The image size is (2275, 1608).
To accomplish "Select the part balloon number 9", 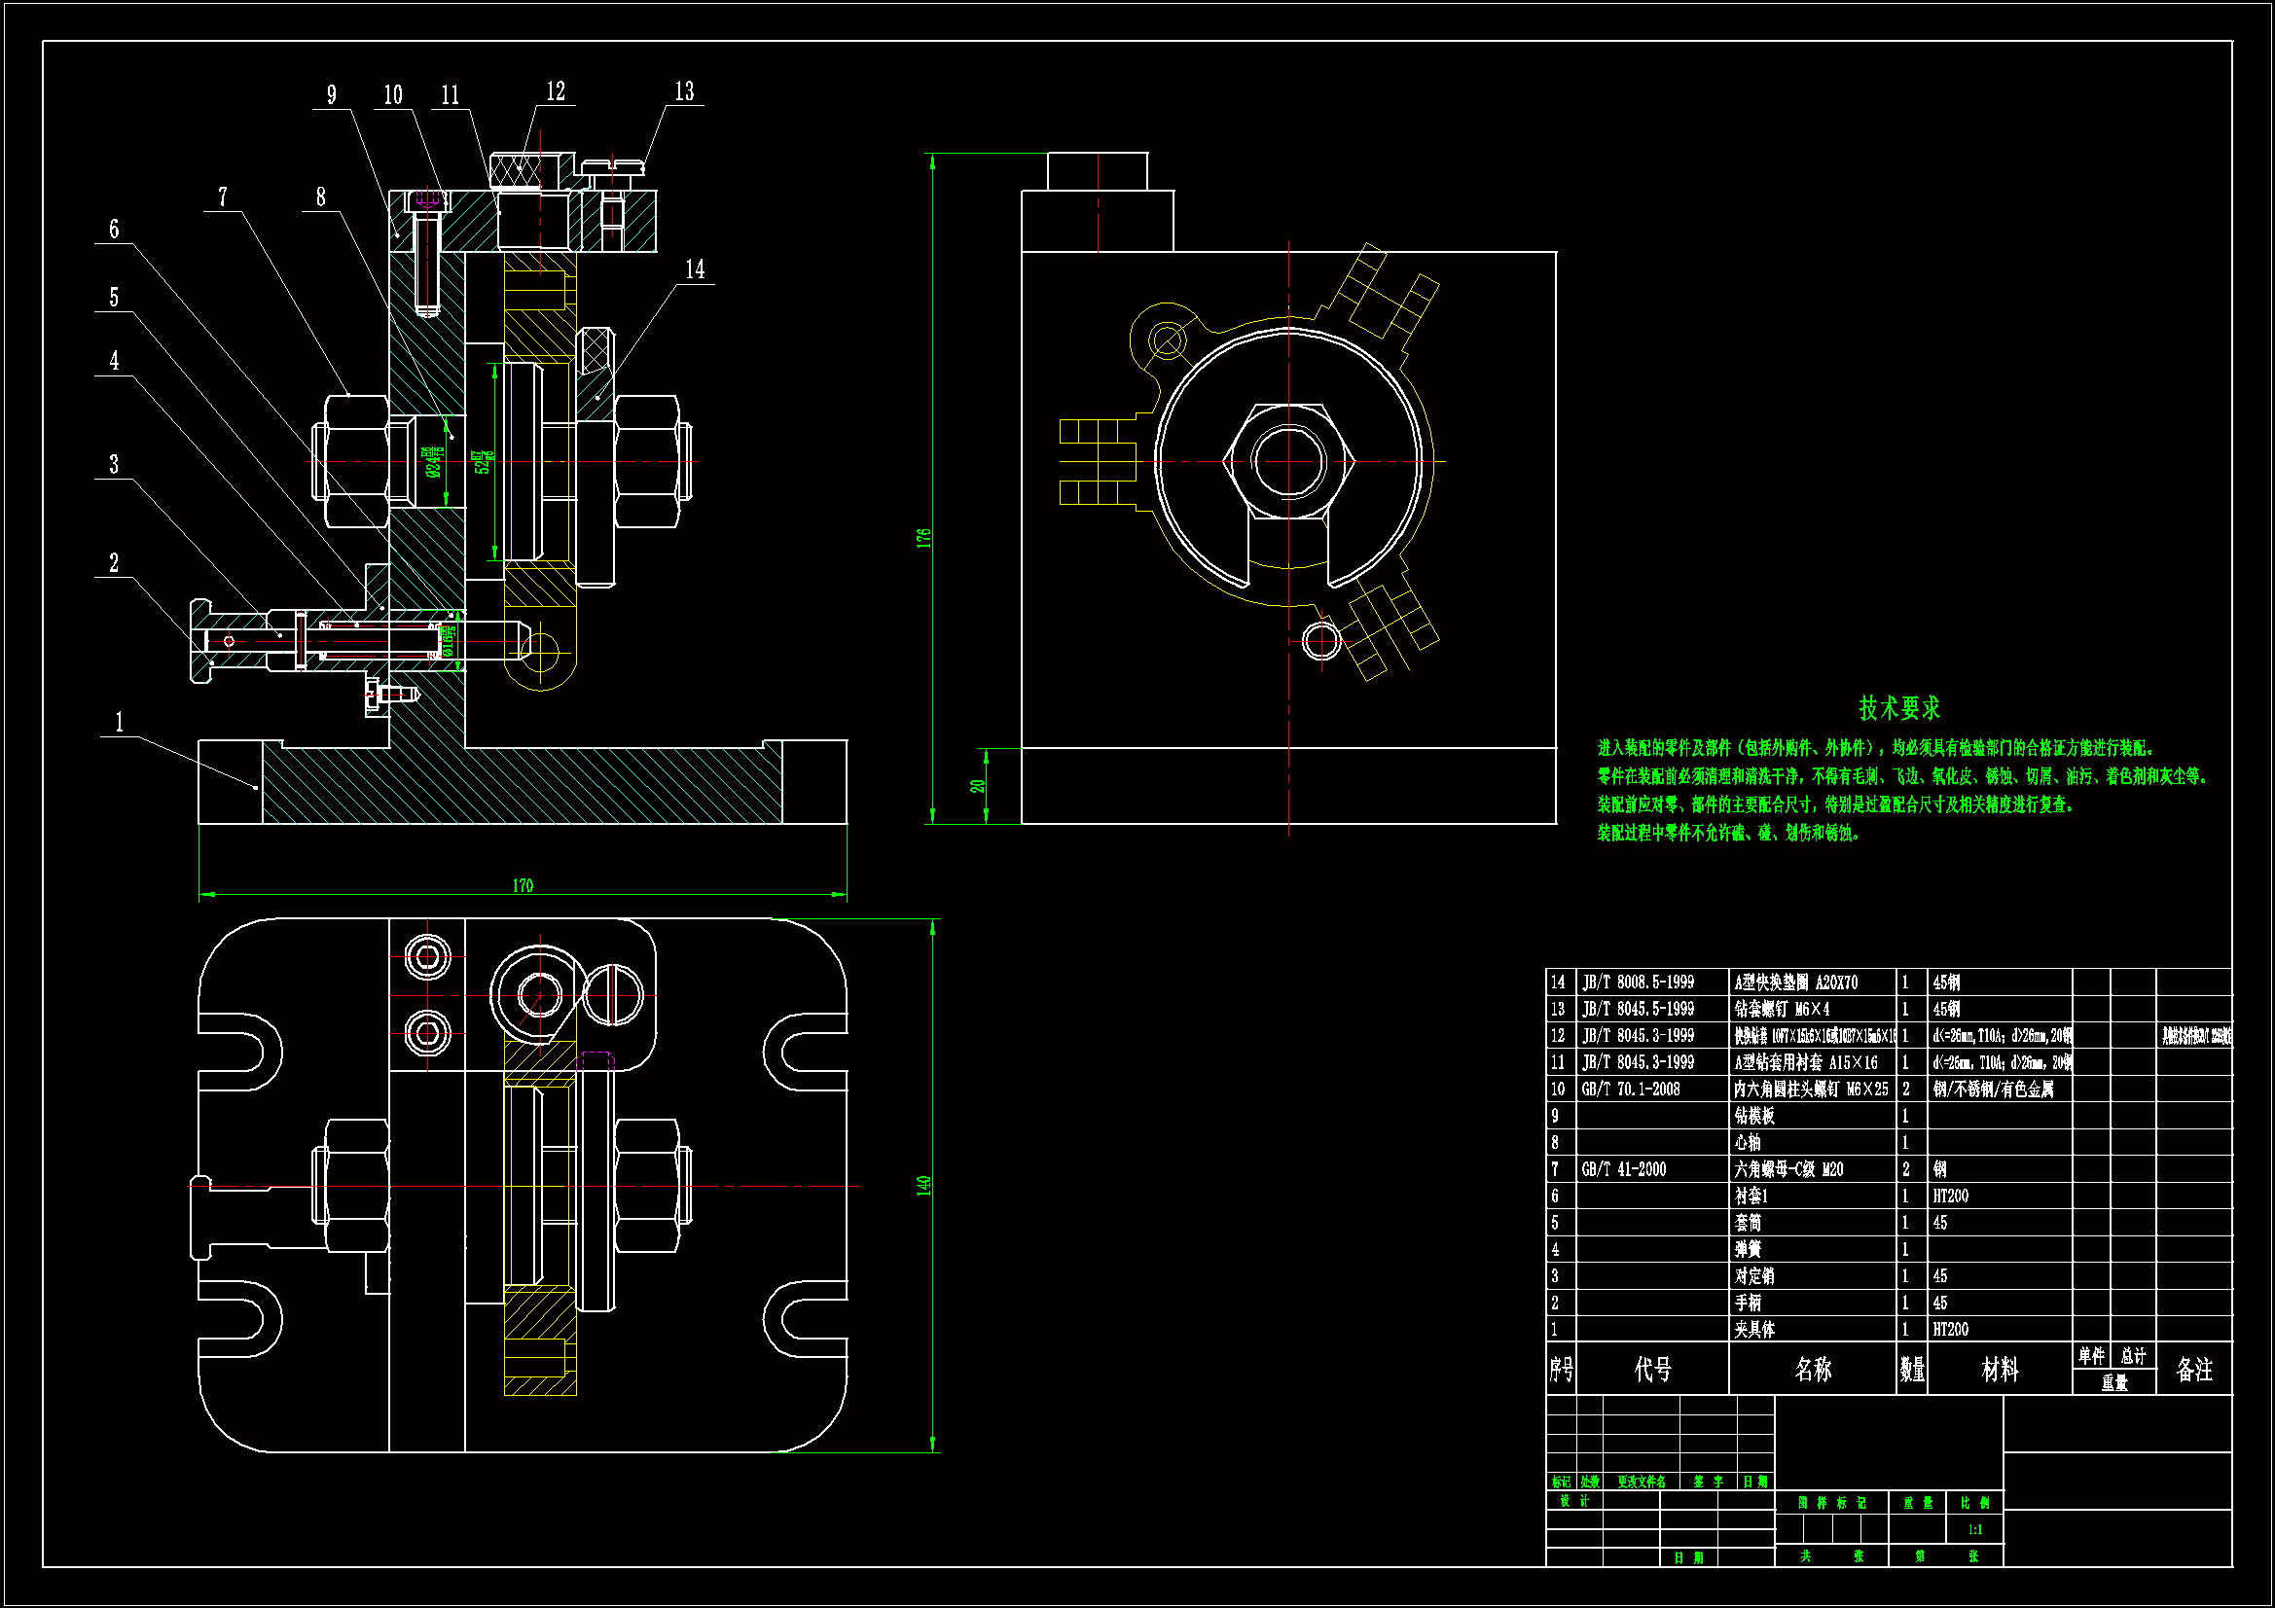I will pos(331,95).
